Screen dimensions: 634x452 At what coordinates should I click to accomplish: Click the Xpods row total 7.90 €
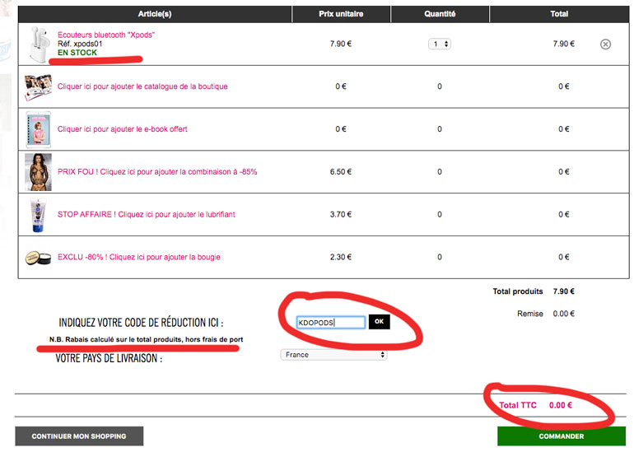[x=564, y=44]
